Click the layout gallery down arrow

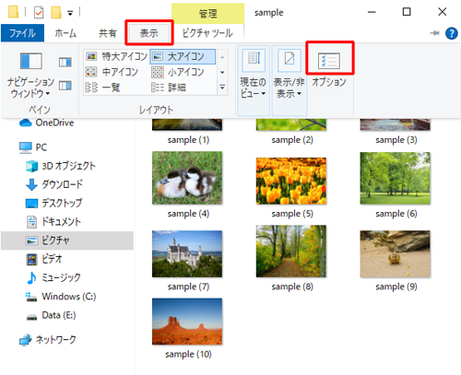[x=222, y=73]
